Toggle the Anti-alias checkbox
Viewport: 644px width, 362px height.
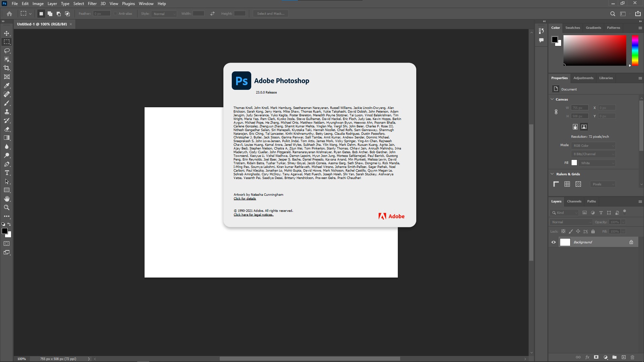115,14
